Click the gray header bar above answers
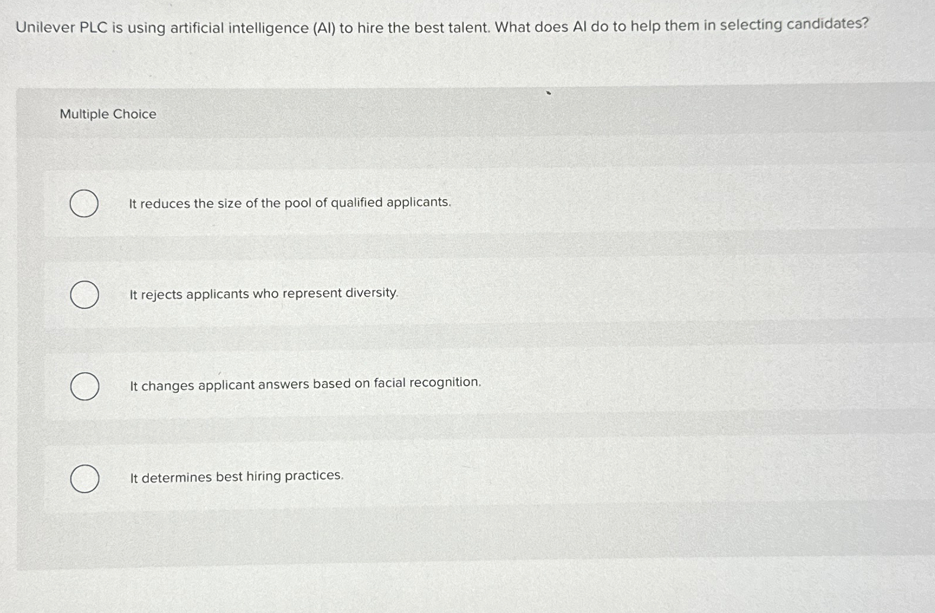 click(x=467, y=112)
